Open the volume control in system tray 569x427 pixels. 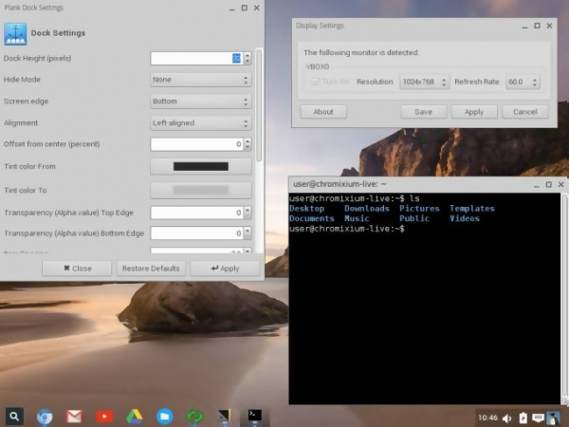(507, 418)
